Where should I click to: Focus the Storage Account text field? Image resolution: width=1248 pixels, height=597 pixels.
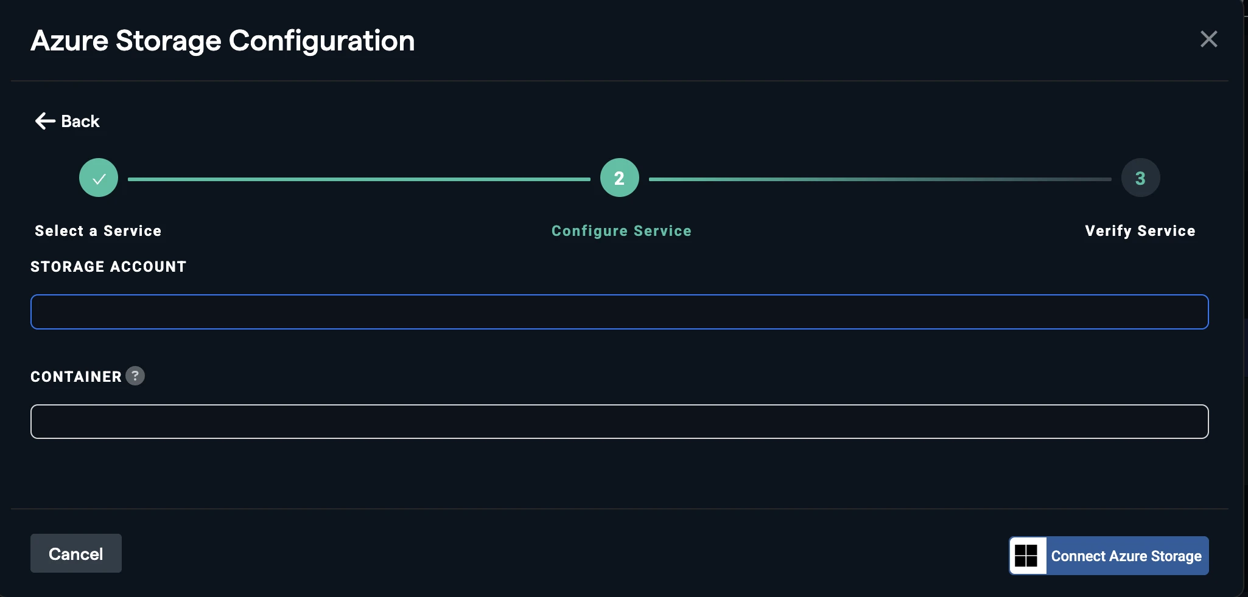[x=619, y=312]
